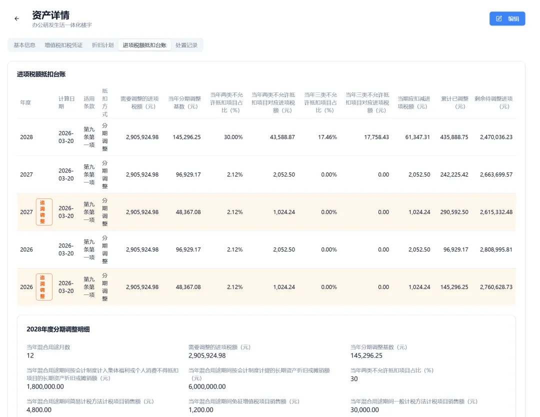Click the subtitle 办公研发生活一体化楼宇
The width and height of the screenshot is (540, 417).
(62, 25)
